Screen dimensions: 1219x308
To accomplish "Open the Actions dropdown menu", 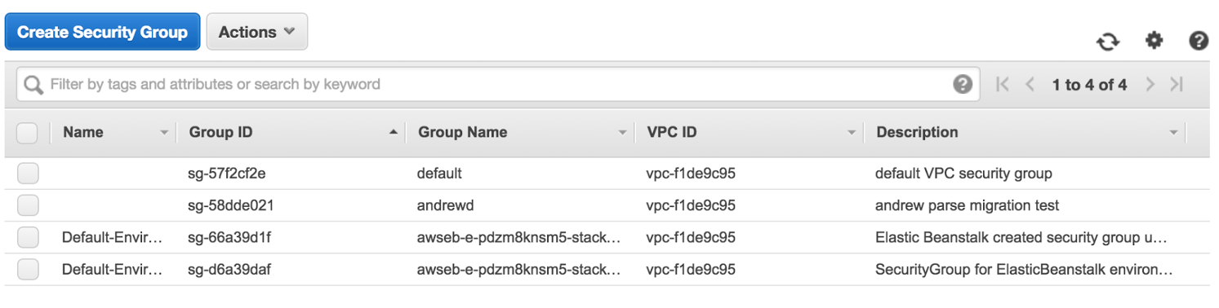I will coord(257,32).
